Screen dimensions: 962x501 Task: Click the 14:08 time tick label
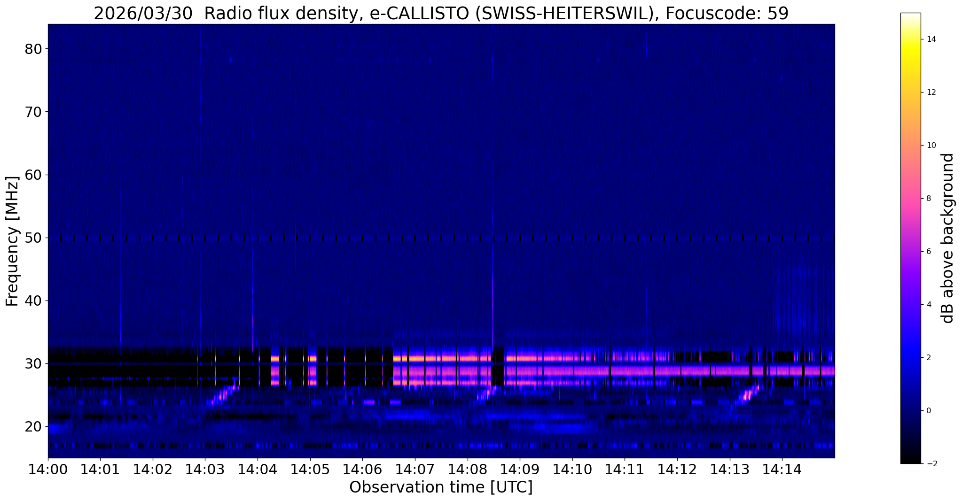(x=468, y=469)
